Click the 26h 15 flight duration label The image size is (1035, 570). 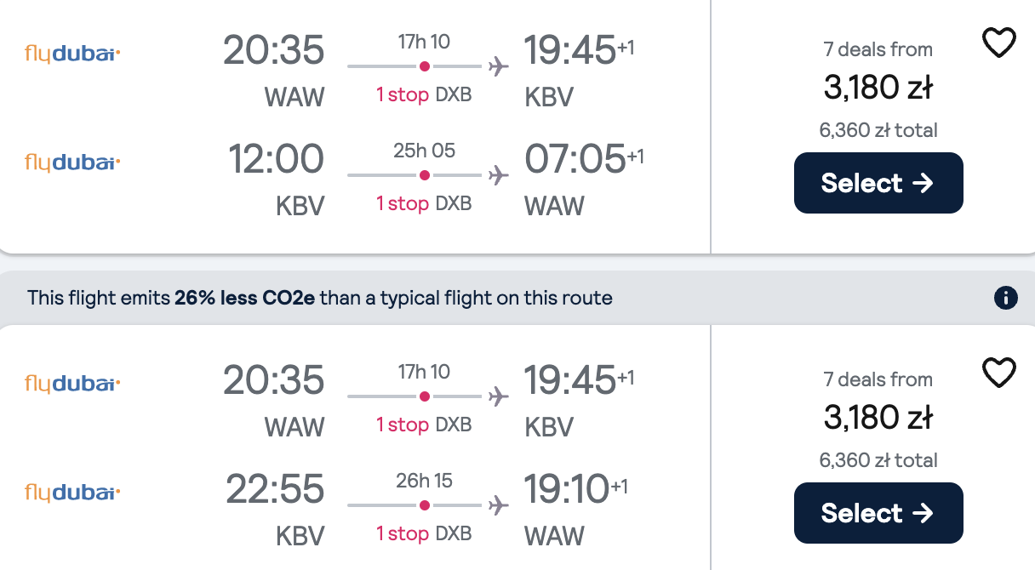click(x=424, y=481)
